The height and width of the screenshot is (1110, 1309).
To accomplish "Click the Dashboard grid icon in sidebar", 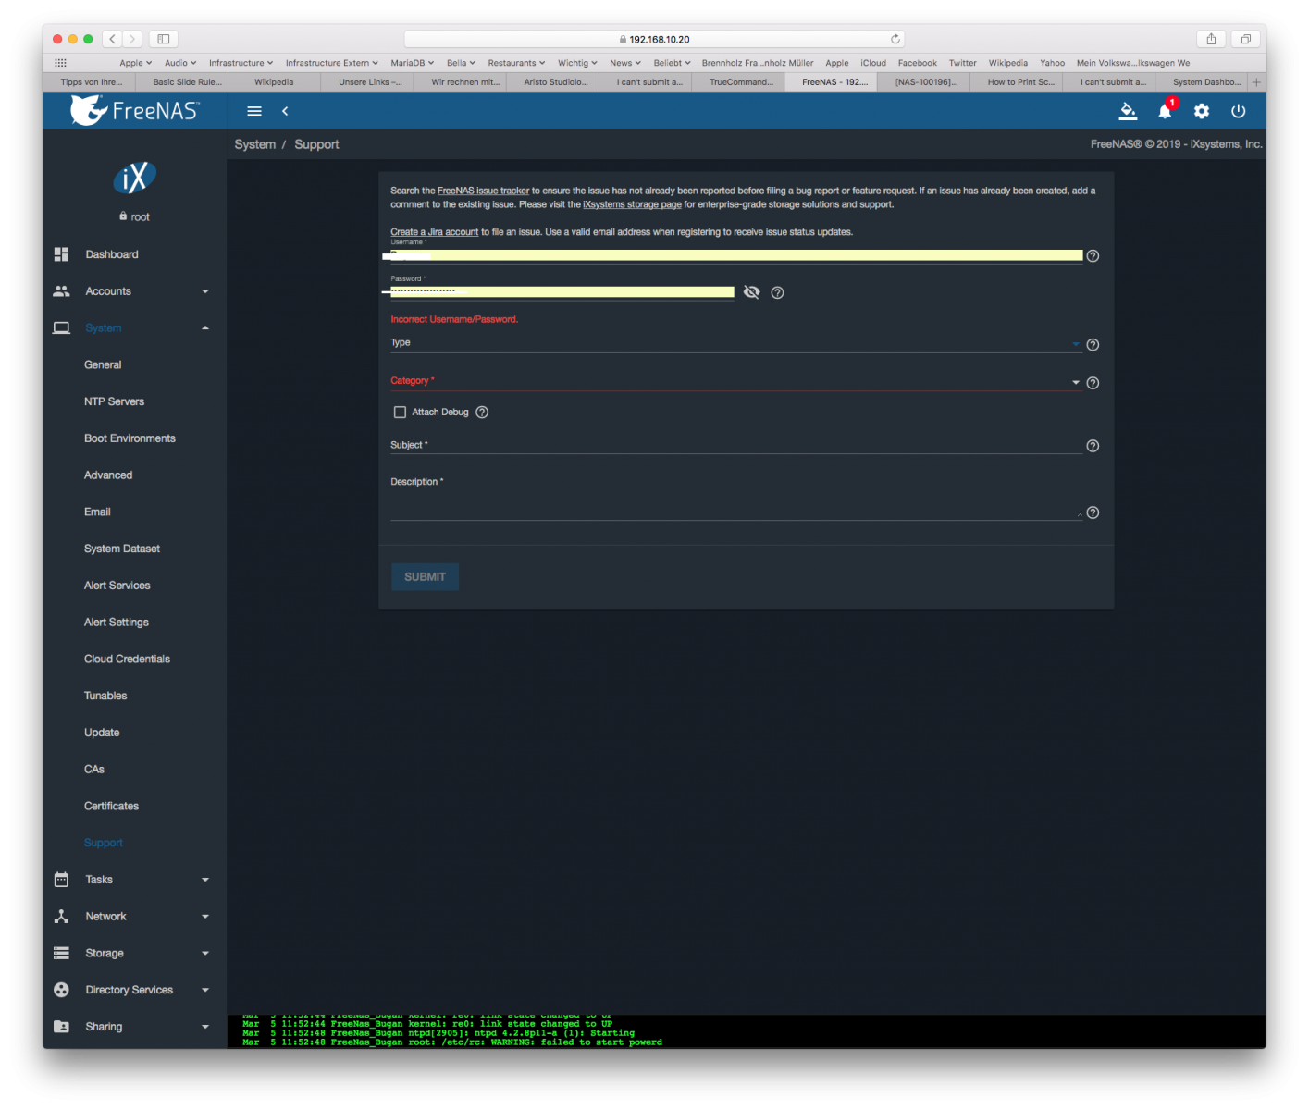I will point(61,254).
